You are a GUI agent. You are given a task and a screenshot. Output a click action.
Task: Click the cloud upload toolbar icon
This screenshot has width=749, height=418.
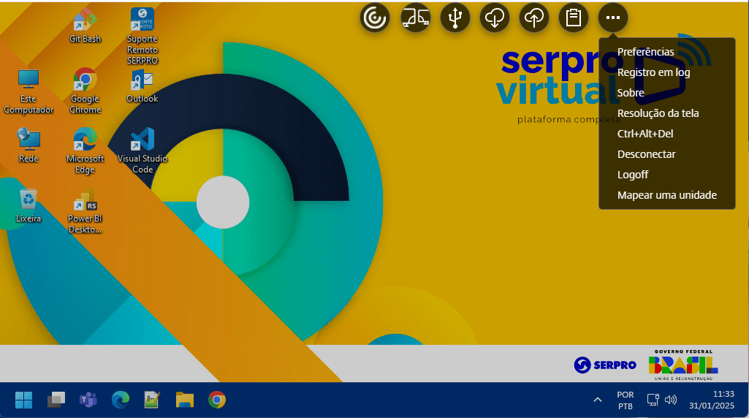click(x=533, y=18)
